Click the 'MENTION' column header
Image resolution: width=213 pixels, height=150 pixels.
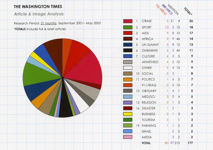[x=173, y=9]
